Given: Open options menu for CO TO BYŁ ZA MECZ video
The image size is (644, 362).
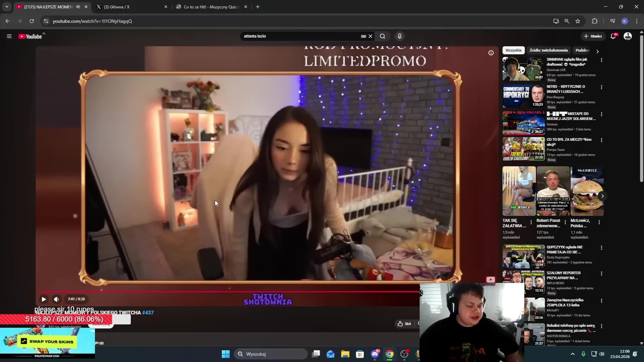Looking at the screenshot, I should (x=601, y=140).
